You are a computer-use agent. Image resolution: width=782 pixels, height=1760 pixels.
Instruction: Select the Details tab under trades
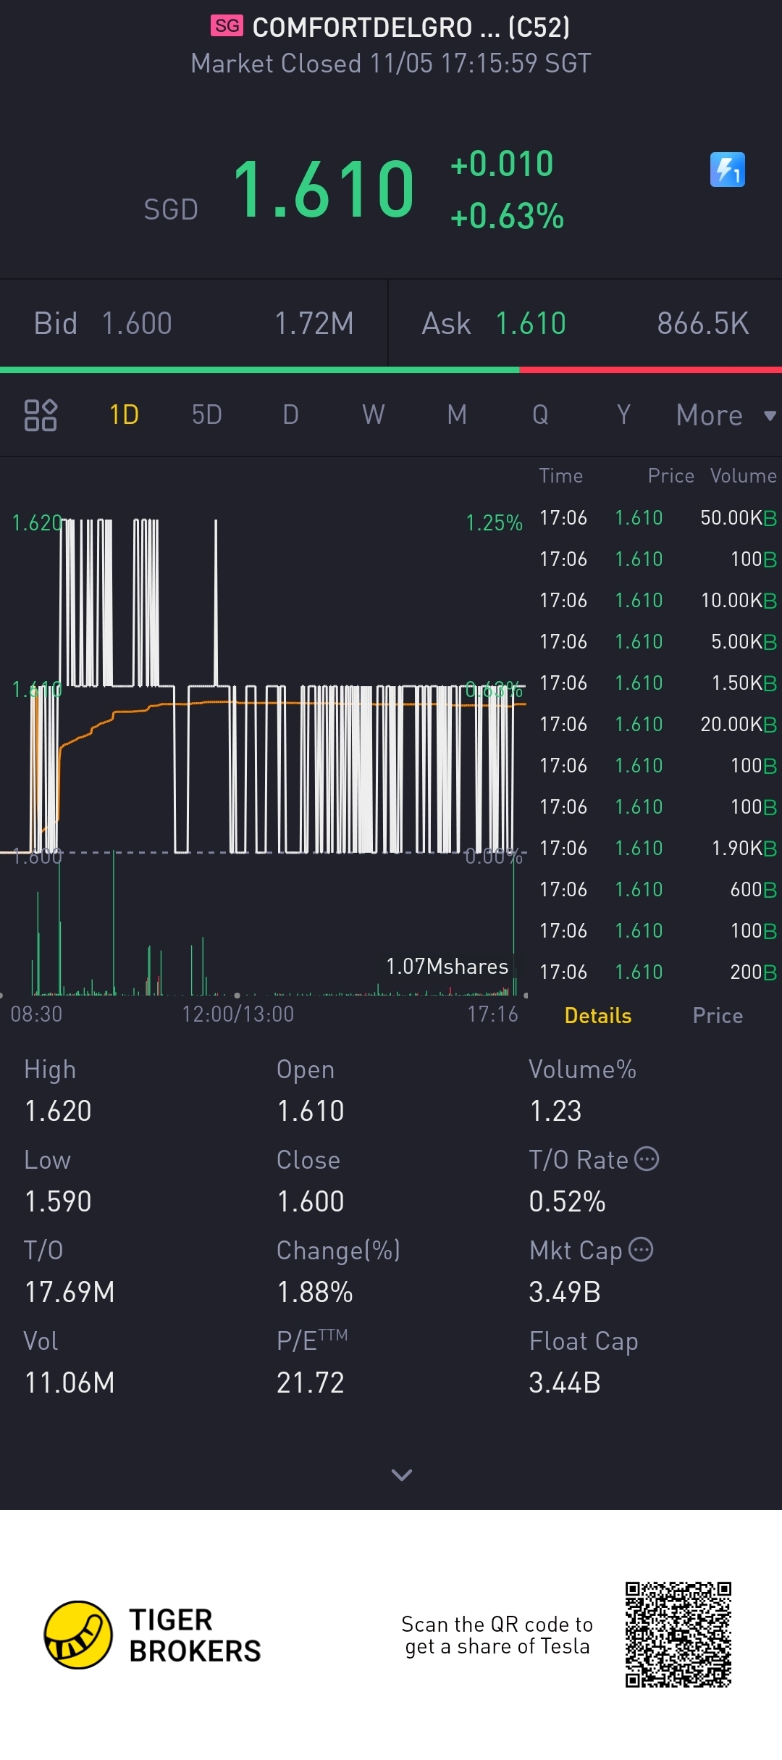tap(598, 1016)
